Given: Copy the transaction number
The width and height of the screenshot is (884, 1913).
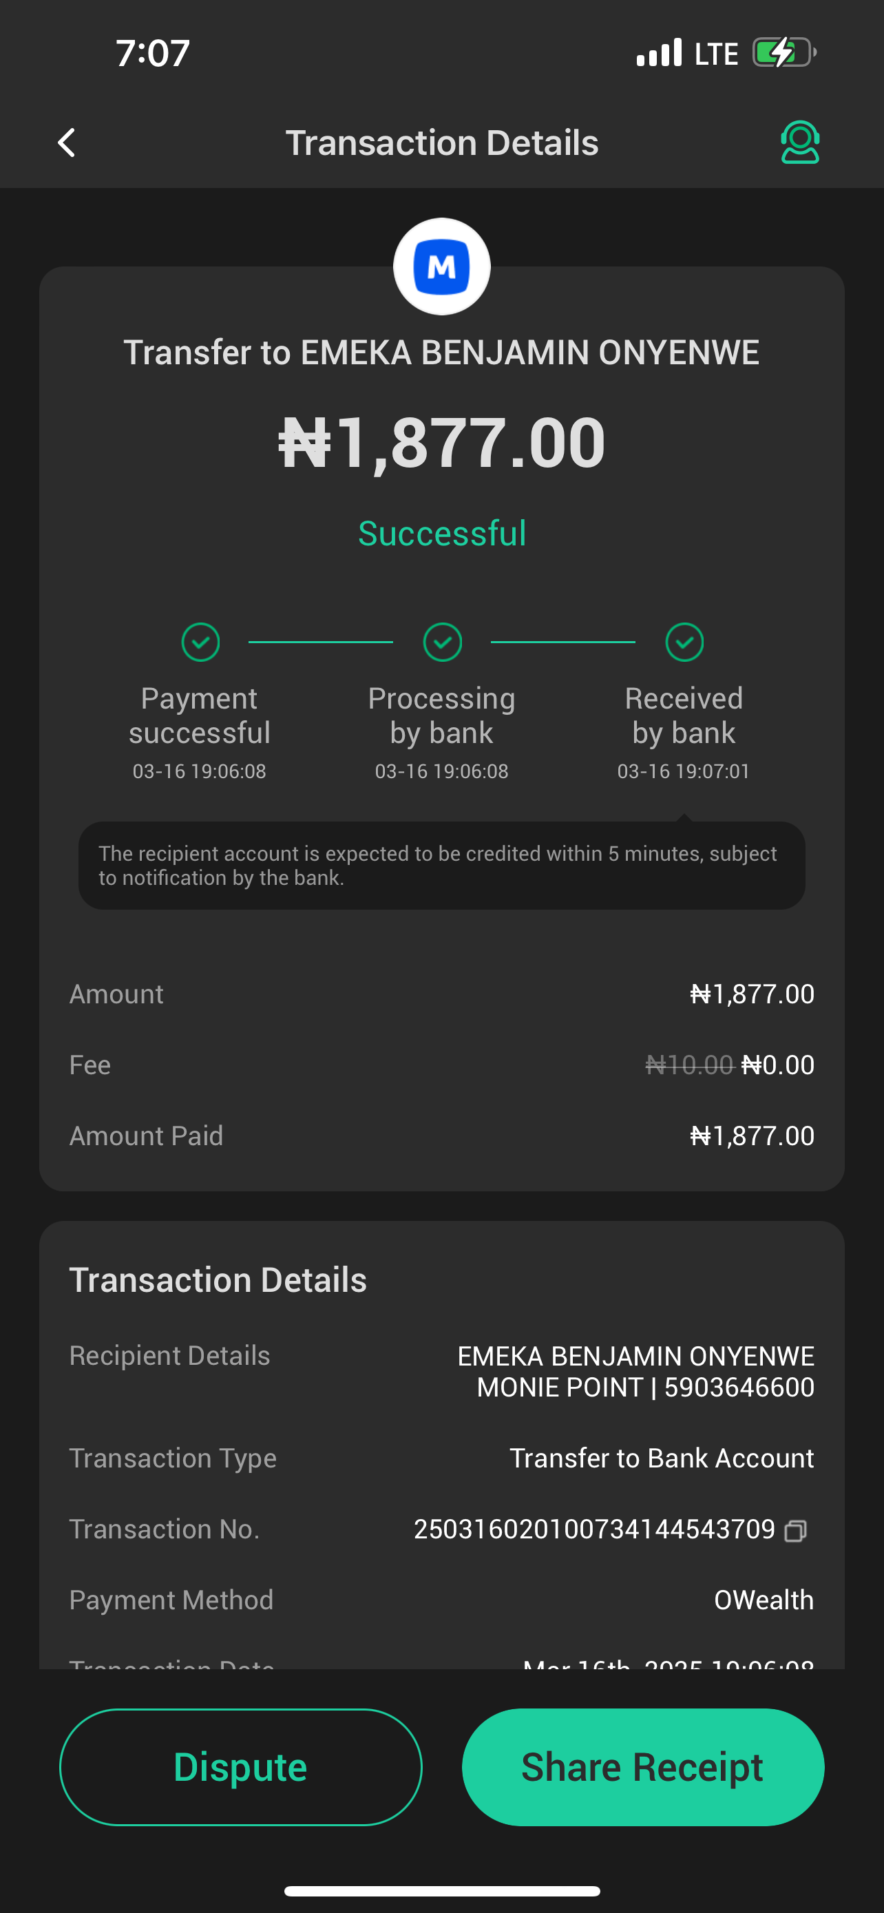Looking at the screenshot, I should (x=796, y=1531).
